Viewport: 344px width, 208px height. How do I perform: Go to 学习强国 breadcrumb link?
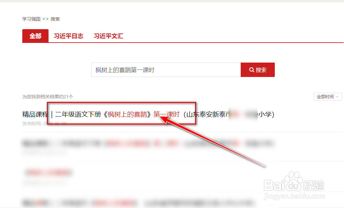pyautogui.click(x=31, y=19)
